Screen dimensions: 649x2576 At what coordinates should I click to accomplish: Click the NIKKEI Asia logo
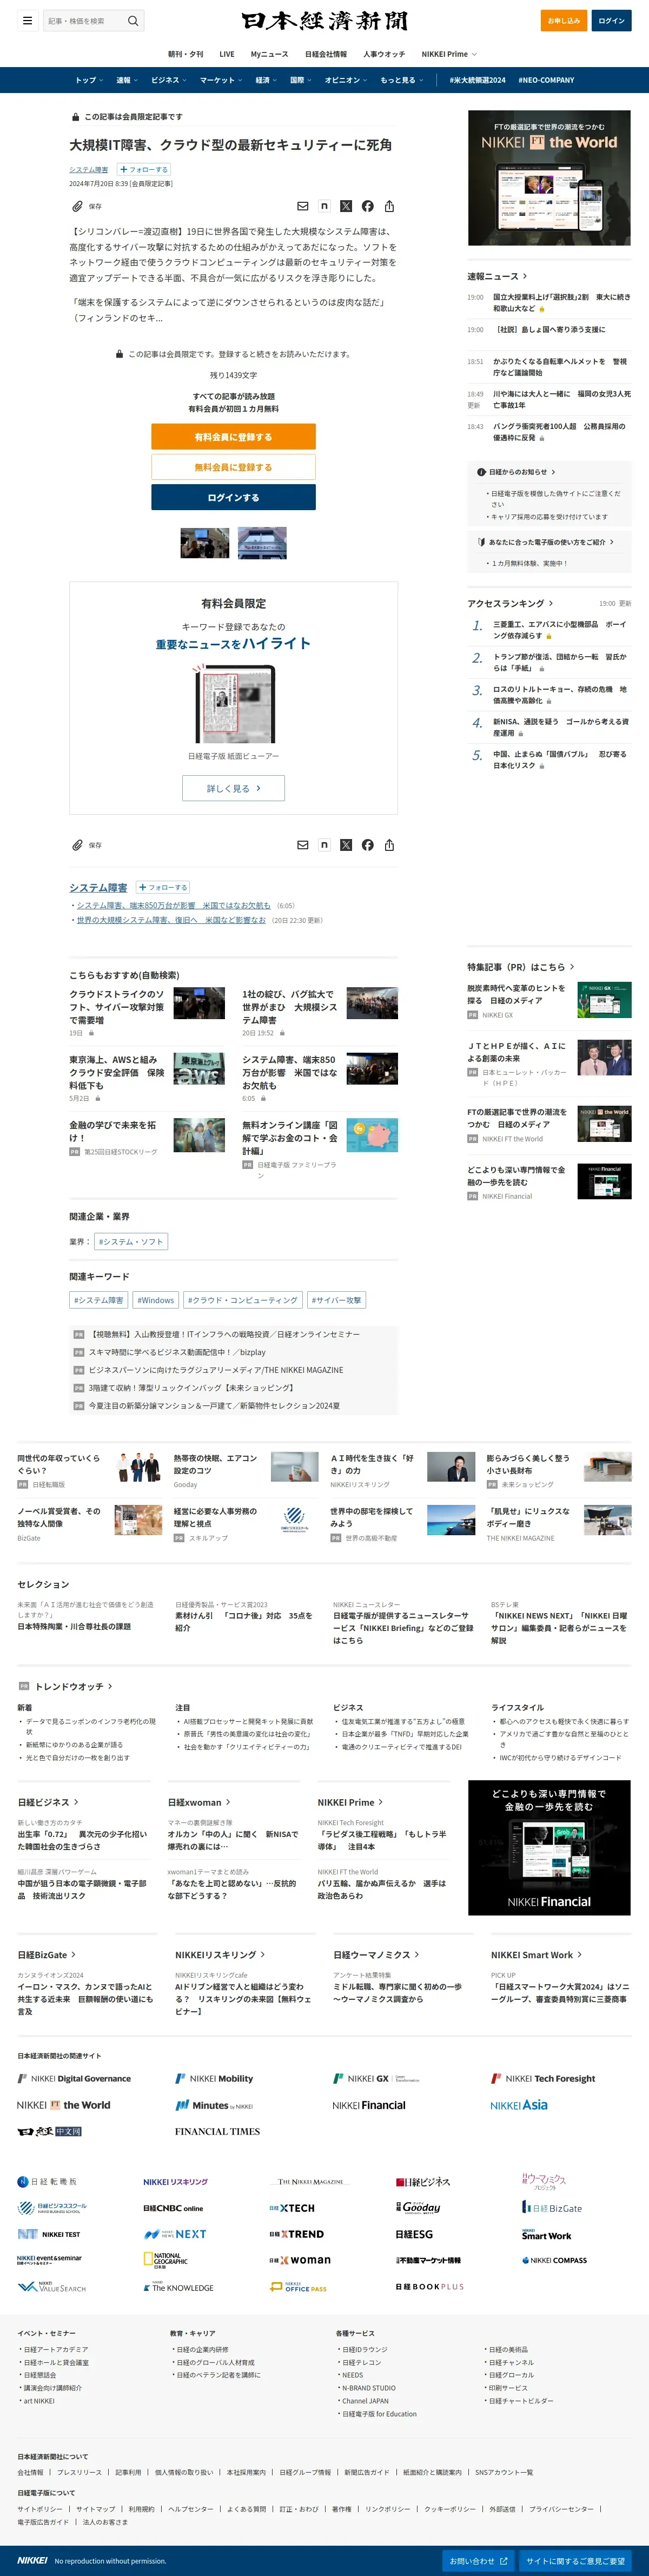tap(519, 2105)
